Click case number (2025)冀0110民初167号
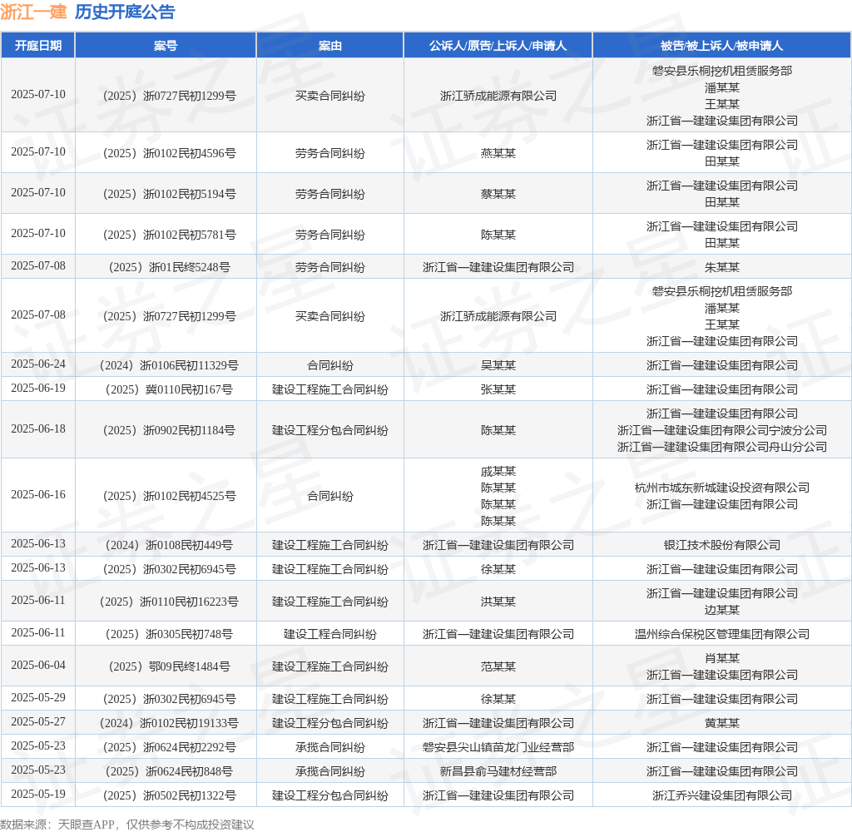This screenshot has width=852, height=832. click(x=170, y=389)
